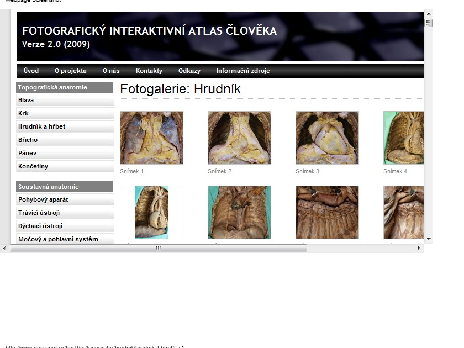The height and width of the screenshot is (348, 464).
Task: Open the Snímek 2 thumbnail photo
Action: pyautogui.click(x=239, y=138)
